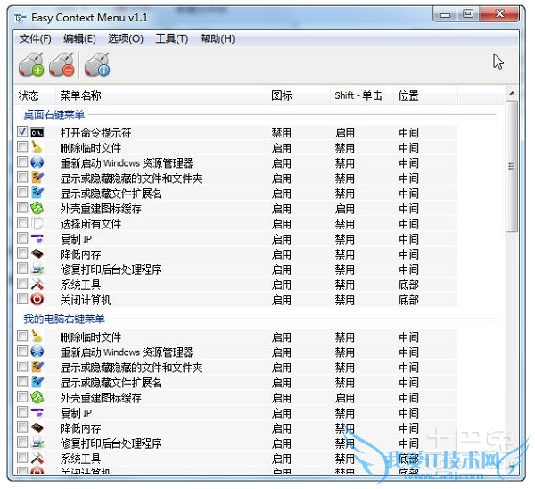
Task: Tick desktop 外壳重建图标缓存 checkbox
Action: coord(22,207)
